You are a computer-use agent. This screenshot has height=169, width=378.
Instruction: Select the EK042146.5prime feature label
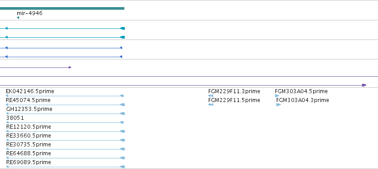coord(30,91)
